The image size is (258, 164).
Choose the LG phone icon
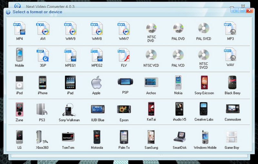tap(19, 137)
